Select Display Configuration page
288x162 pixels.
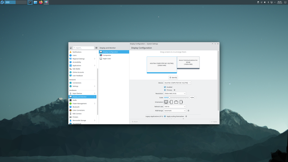(114, 52)
